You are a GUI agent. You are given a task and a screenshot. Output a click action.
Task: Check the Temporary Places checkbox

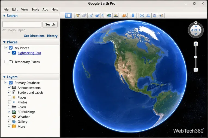point(6,62)
